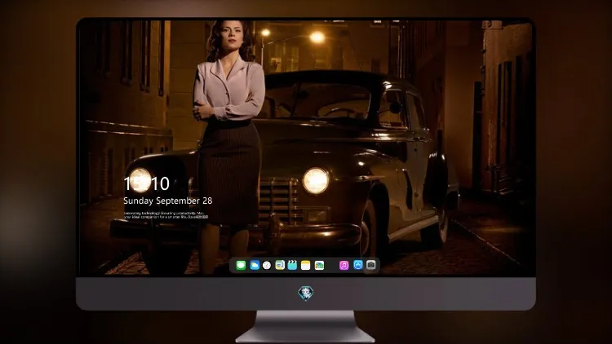612x344 pixels.
Task: Open the green Messages app in the dock
Action: [241, 266]
